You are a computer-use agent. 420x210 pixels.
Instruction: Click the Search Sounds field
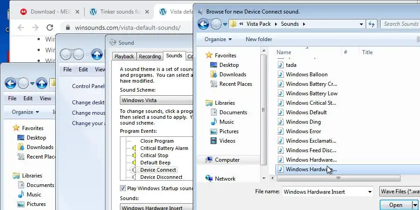[400, 24]
